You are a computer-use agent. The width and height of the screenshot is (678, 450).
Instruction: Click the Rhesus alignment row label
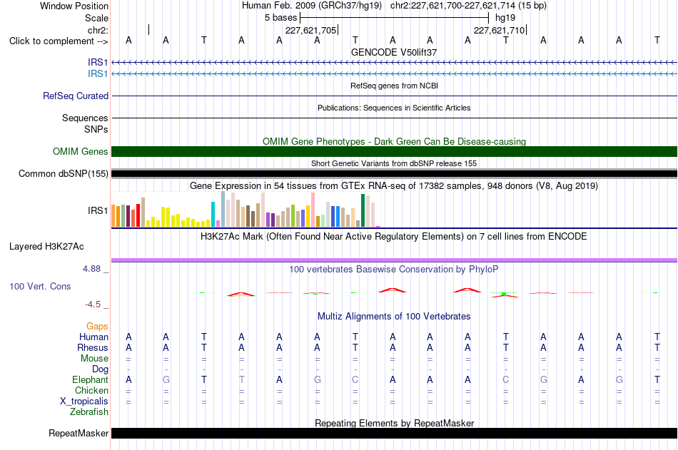click(x=93, y=347)
